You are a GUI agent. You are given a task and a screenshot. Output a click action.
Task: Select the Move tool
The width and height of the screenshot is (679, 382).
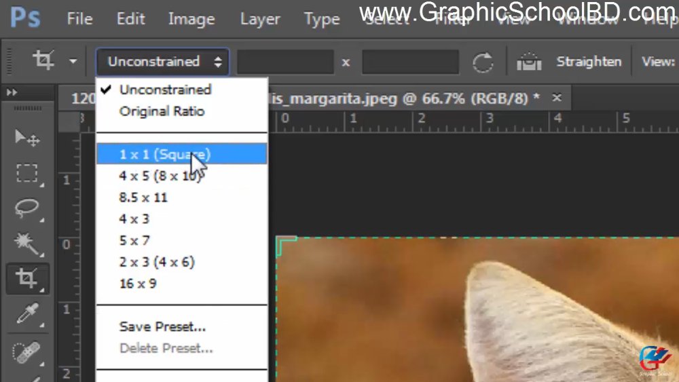tap(27, 138)
